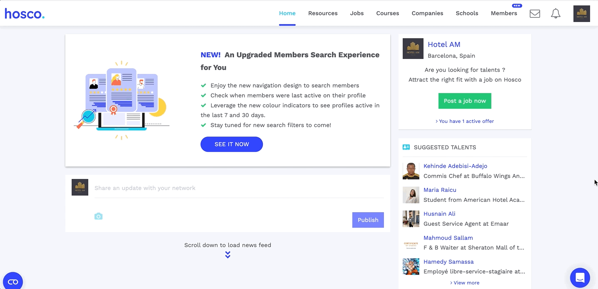Click the 'Guest Service Agent at Emaar' text
598x289 pixels.
[466, 224]
